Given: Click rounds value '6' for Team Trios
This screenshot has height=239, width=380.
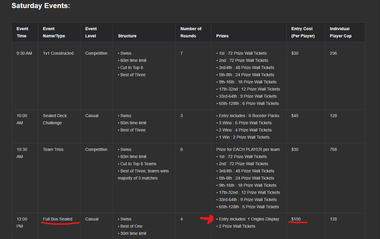Looking at the screenshot, I should [181, 150].
